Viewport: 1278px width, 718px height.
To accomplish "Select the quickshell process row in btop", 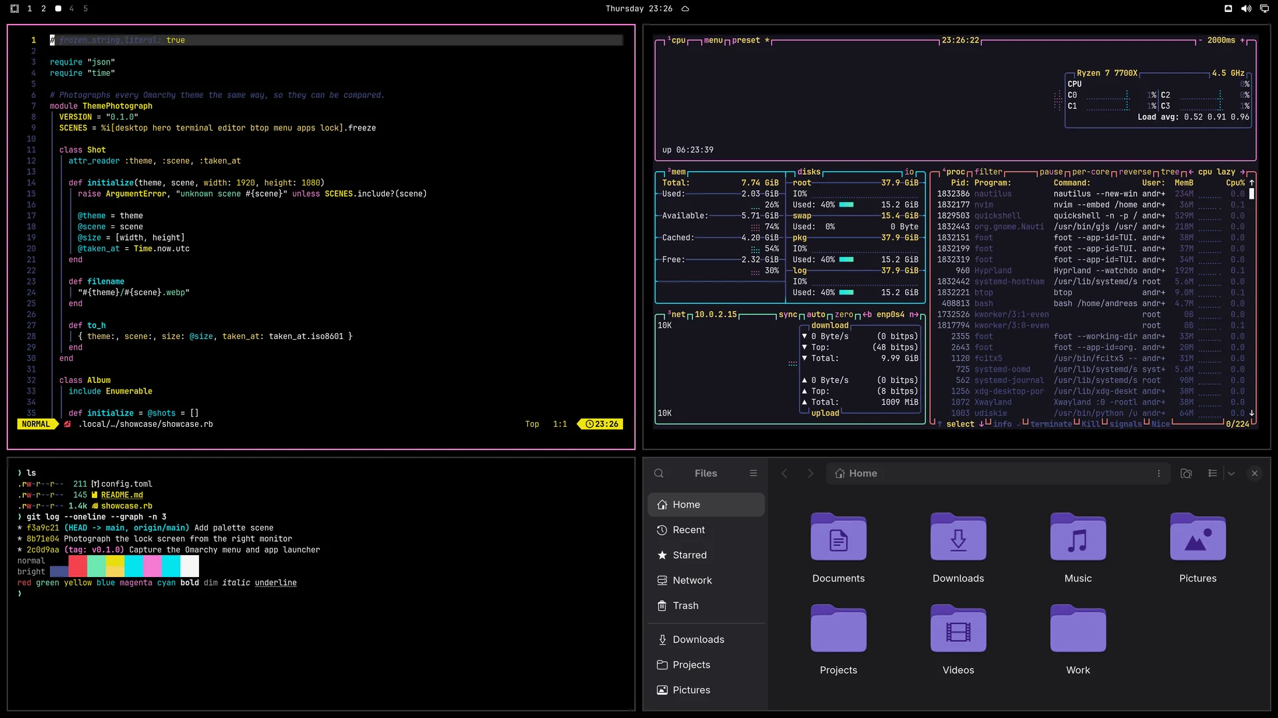I will [1090, 216].
